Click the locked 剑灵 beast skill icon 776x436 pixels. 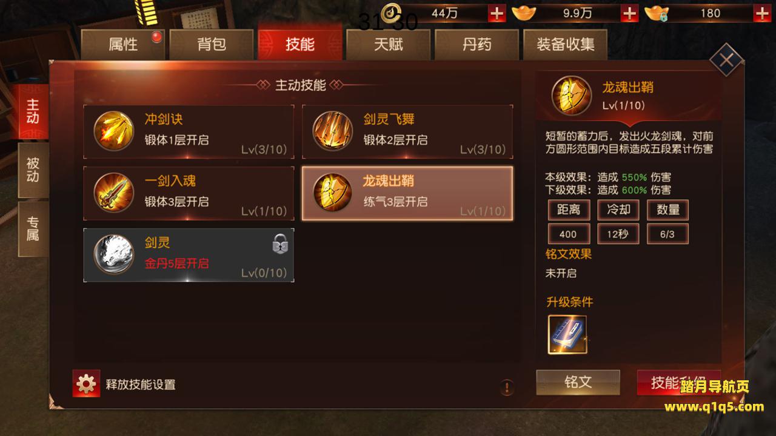pos(114,255)
